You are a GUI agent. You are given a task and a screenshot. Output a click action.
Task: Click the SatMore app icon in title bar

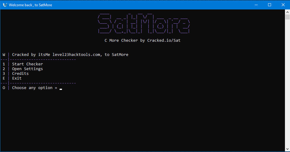point(5,5)
